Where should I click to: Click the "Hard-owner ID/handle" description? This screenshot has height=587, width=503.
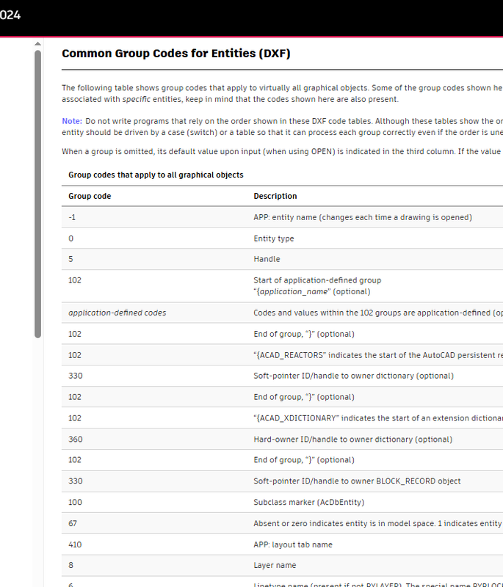point(352,440)
